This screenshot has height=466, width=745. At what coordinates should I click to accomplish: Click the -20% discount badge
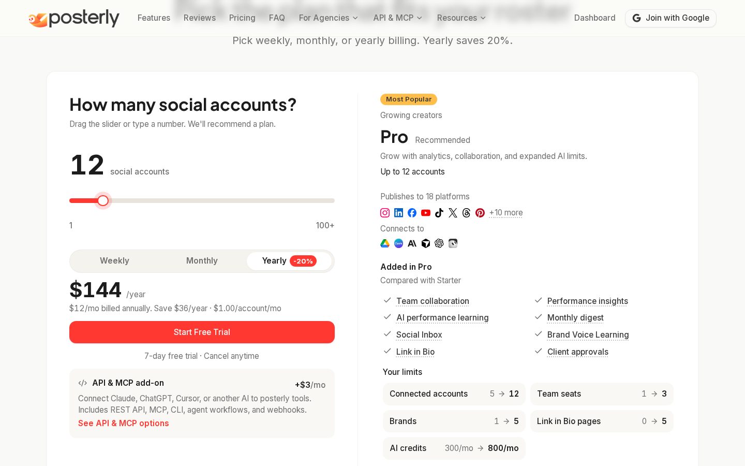303,261
